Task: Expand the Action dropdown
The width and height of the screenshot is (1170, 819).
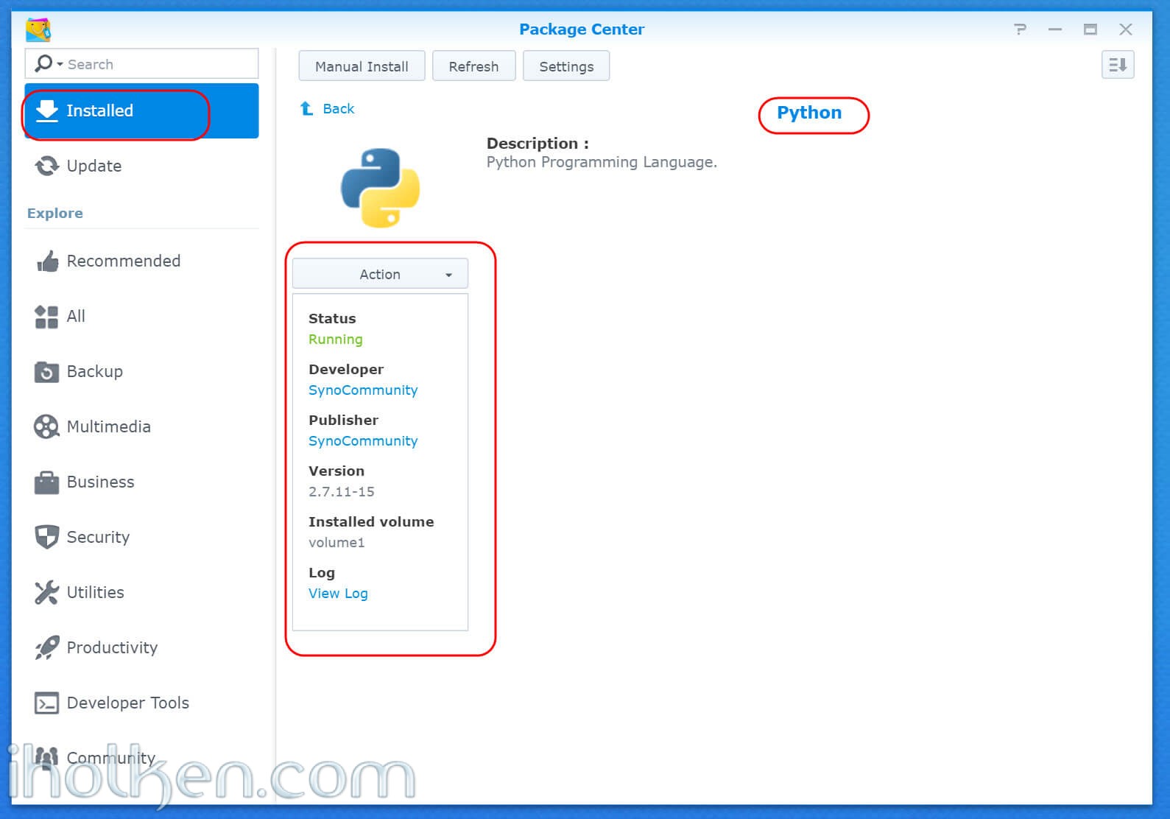Action: click(380, 274)
